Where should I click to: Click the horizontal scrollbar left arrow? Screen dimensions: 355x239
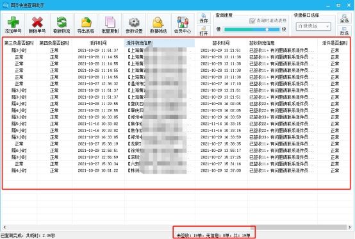(x=4, y=227)
